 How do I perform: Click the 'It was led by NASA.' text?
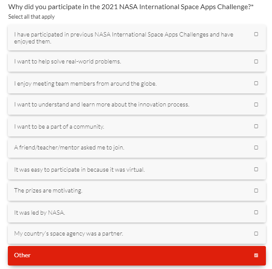[x=40, y=213]
